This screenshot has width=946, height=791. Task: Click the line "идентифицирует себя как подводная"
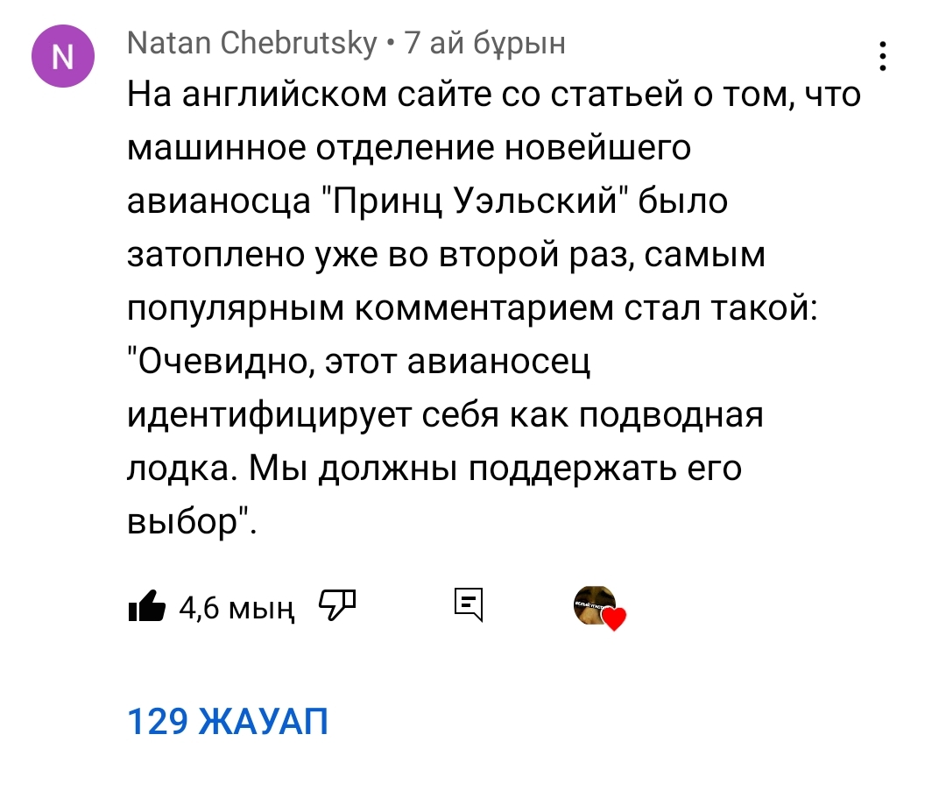pos(445,415)
